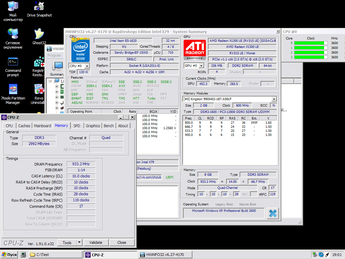The height and width of the screenshot is (259, 345).
Task: Click the Channel # Quad field in CPU-Z
Action: point(106,138)
